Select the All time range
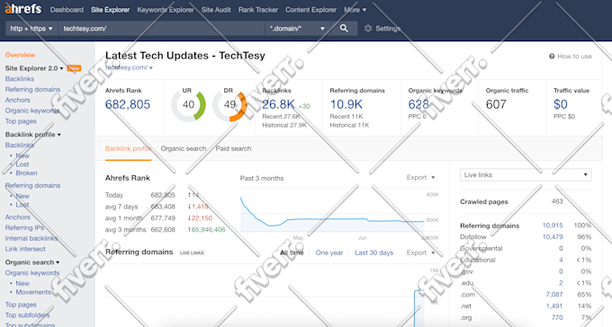612x327 pixels. tap(292, 252)
